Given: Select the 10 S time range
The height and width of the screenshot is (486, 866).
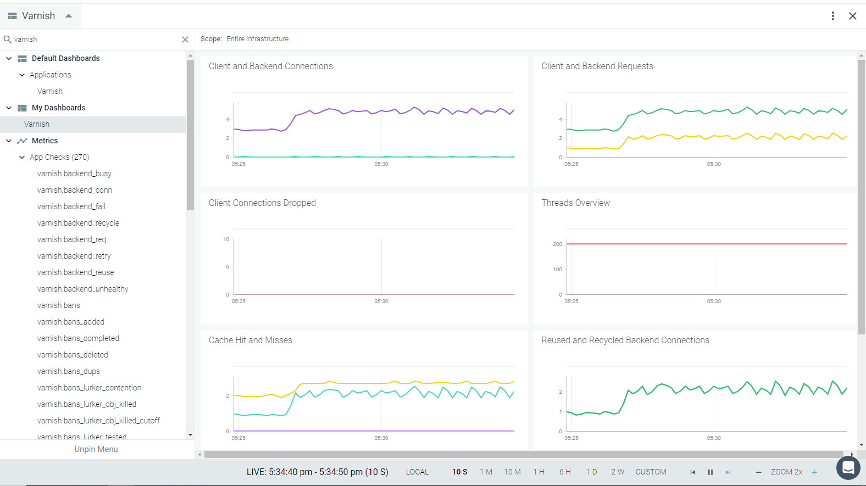Looking at the screenshot, I should [x=460, y=472].
